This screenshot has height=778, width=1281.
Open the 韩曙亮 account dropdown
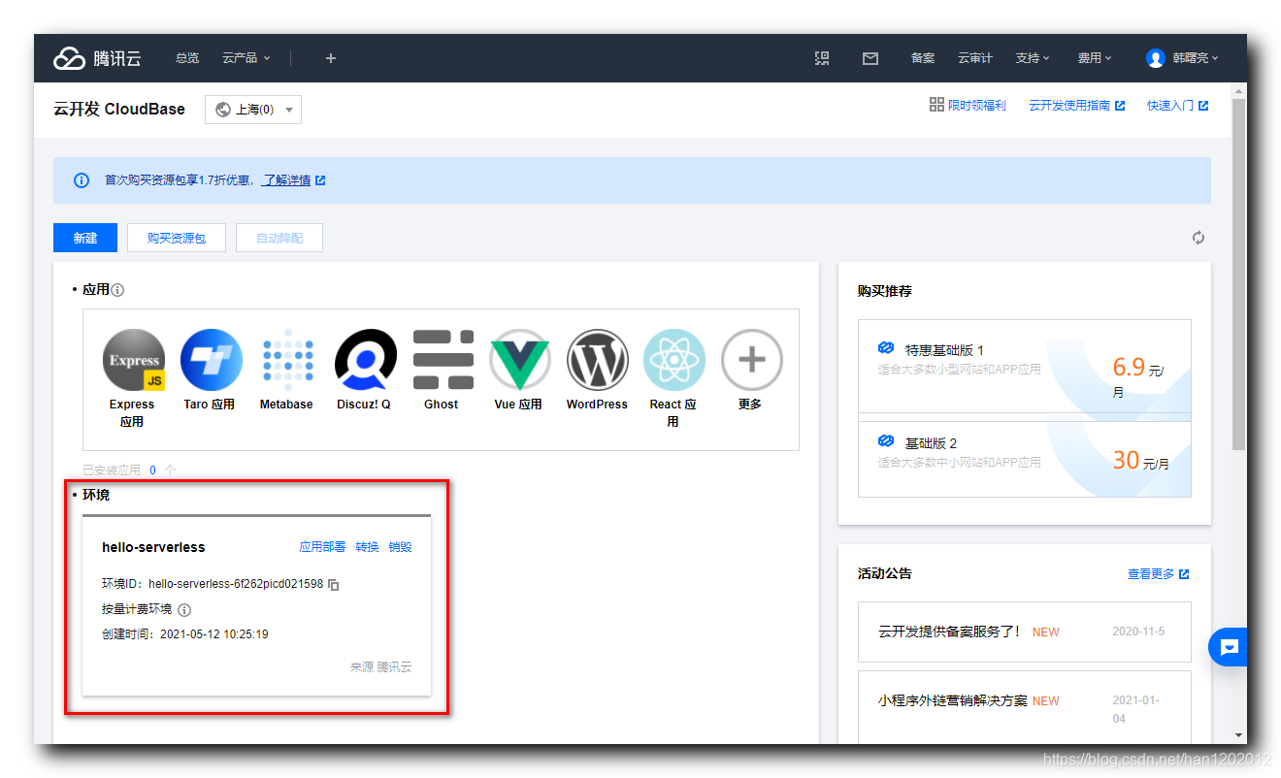click(1182, 58)
